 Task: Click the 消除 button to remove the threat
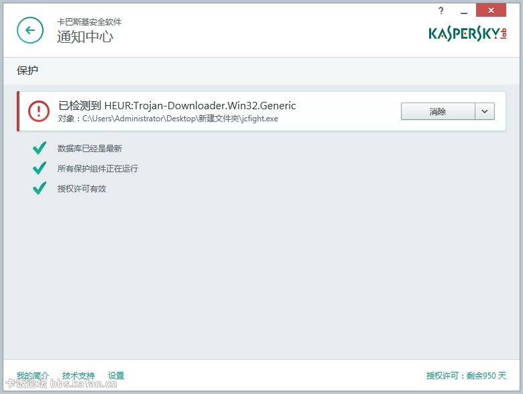coord(438,111)
